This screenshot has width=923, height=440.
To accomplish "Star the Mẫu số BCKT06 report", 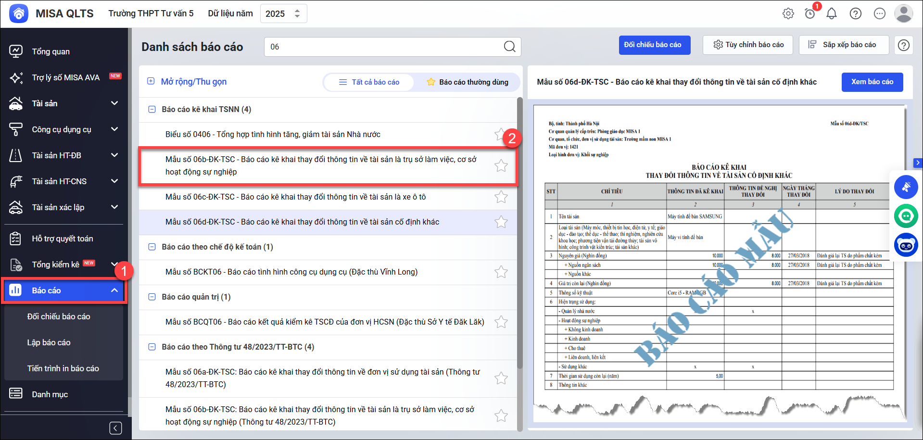I will tap(501, 272).
